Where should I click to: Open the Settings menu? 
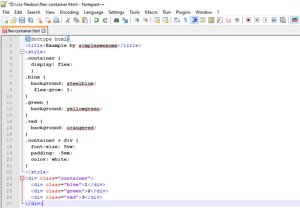(116, 12)
